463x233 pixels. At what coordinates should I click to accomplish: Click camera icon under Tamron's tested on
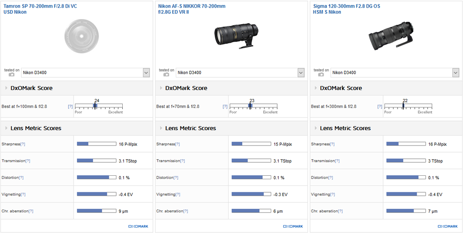(x=12, y=74)
